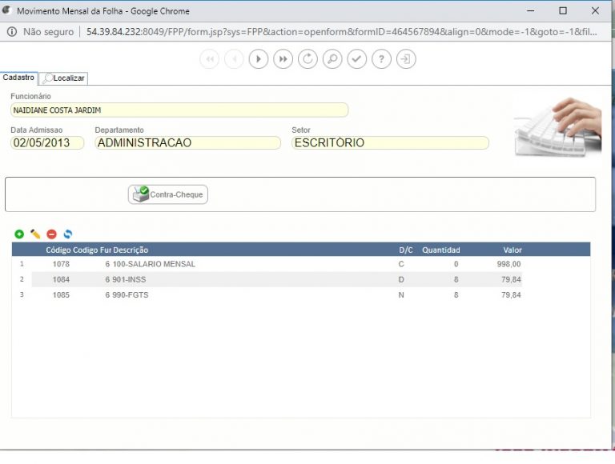Delete row using the red minus icon
Screen dimensions: 615x464
coord(51,234)
